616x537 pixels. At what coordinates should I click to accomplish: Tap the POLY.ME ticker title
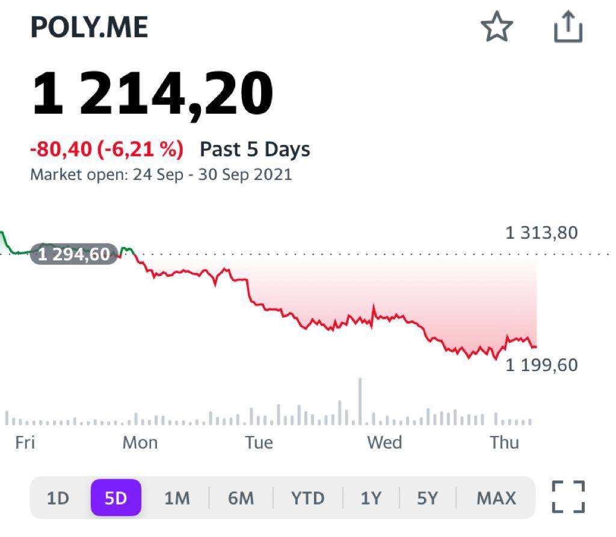coord(89,28)
